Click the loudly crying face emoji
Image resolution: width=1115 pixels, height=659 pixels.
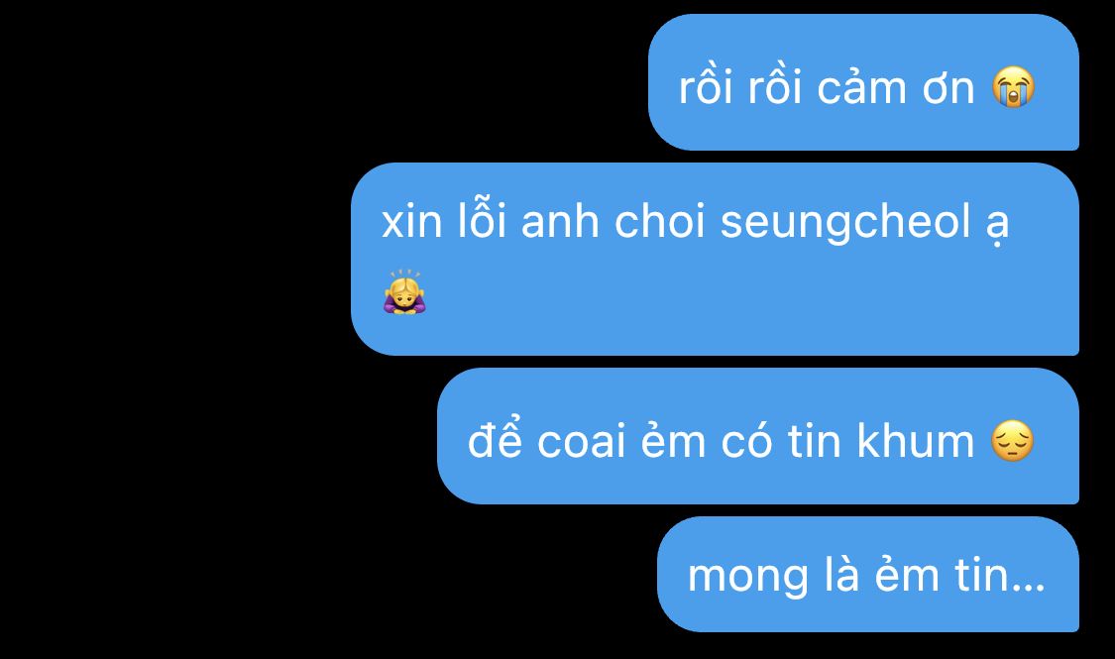point(1013,87)
